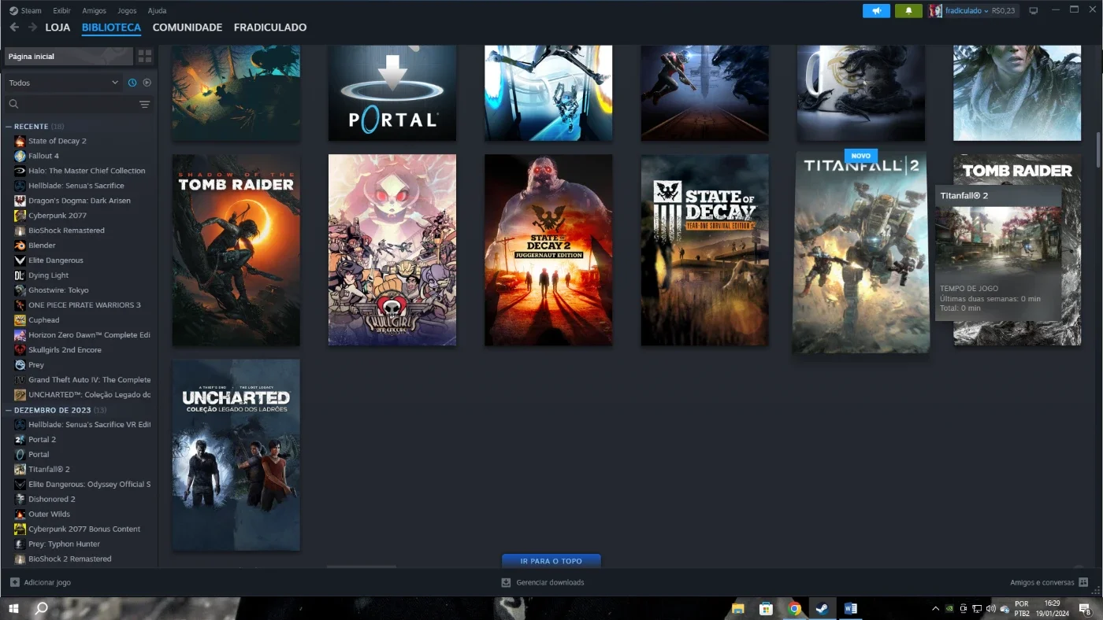Select Outer Wilds in the game list
1103x620 pixels.
(49, 514)
